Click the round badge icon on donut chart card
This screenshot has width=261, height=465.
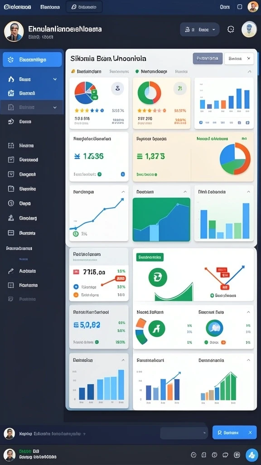(x=180, y=89)
